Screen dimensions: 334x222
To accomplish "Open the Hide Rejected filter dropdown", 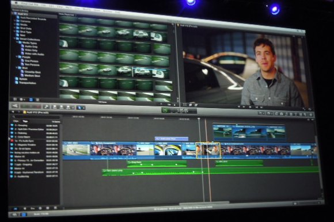I will pyautogui.click(x=67, y=15).
